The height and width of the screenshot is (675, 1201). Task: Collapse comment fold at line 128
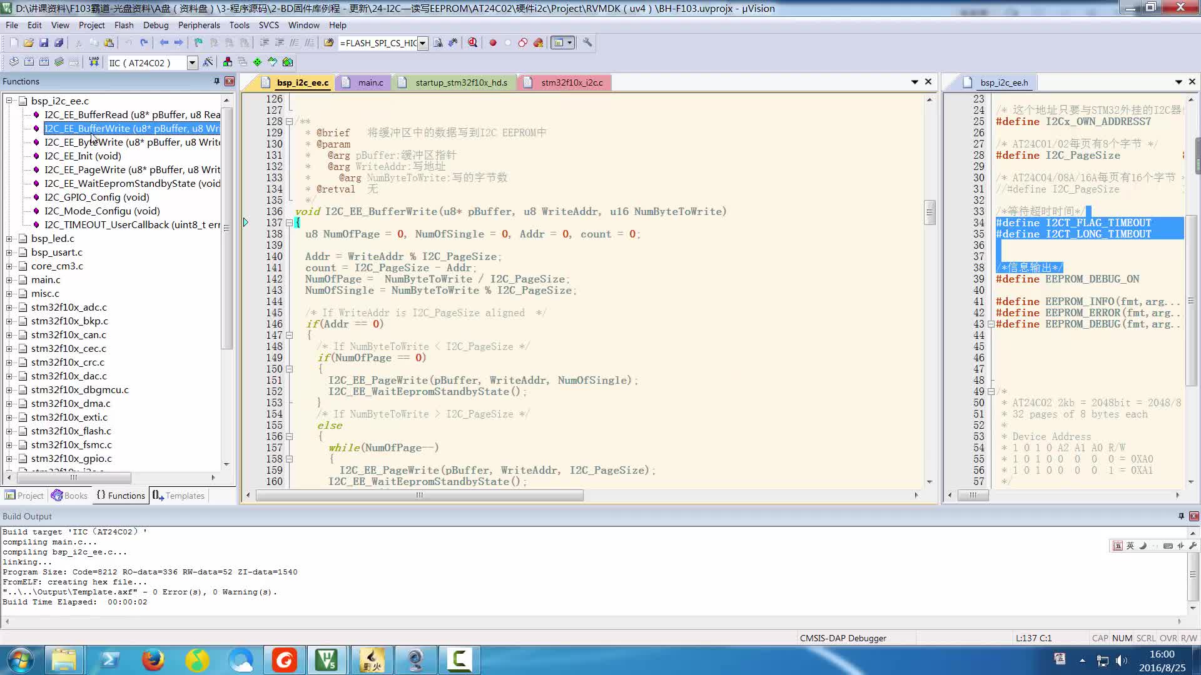[x=289, y=121]
